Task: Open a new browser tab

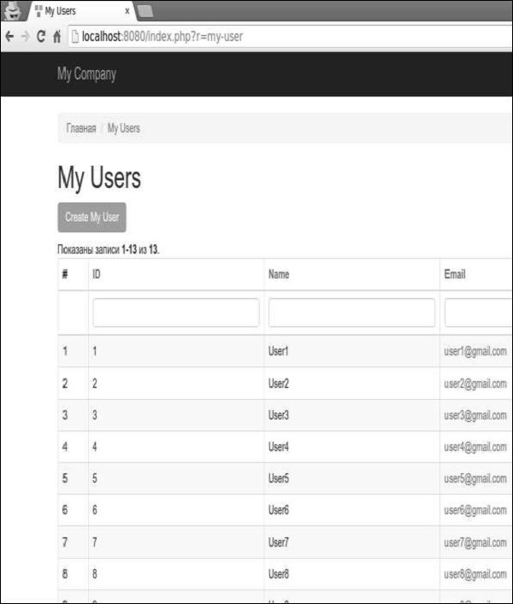Action: [145, 11]
